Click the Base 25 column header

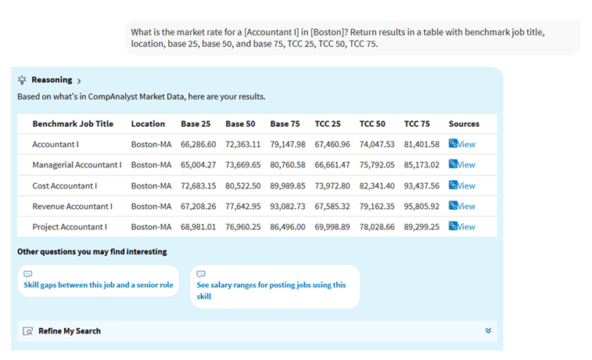pos(196,124)
